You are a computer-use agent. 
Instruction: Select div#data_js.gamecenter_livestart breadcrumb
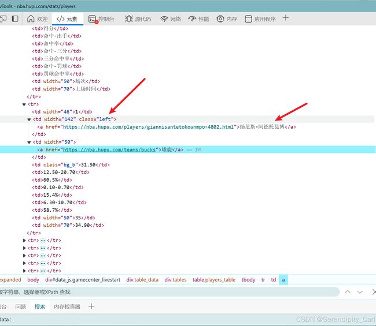point(83,280)
